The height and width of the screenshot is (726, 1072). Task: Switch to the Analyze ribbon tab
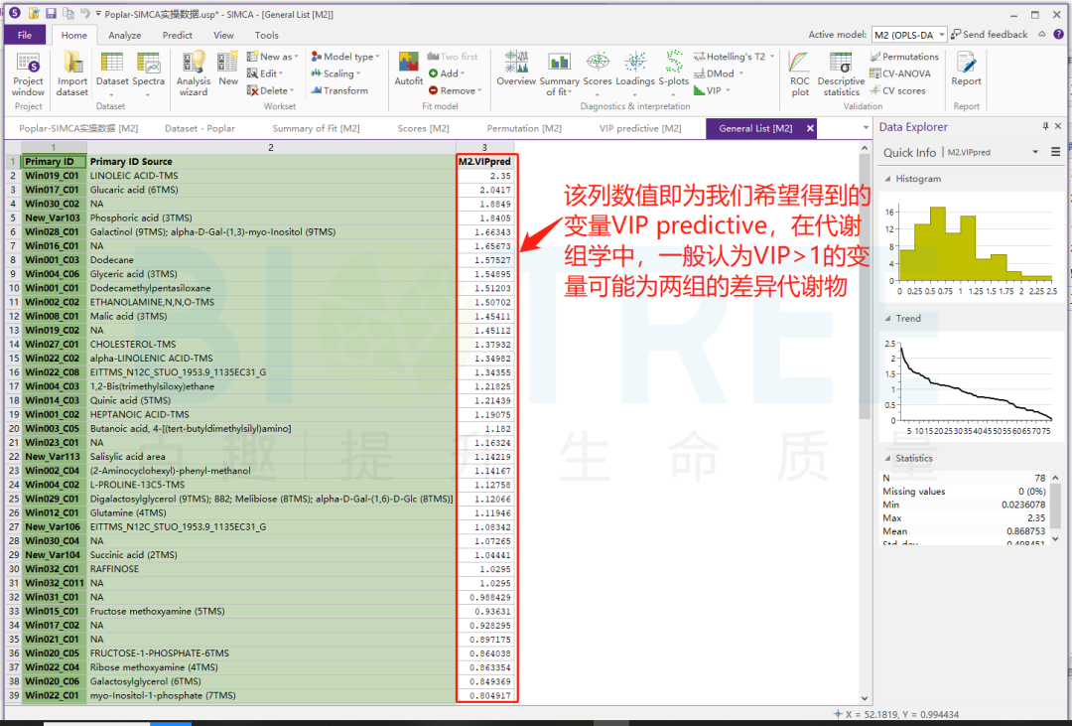(x=125, y=35)
